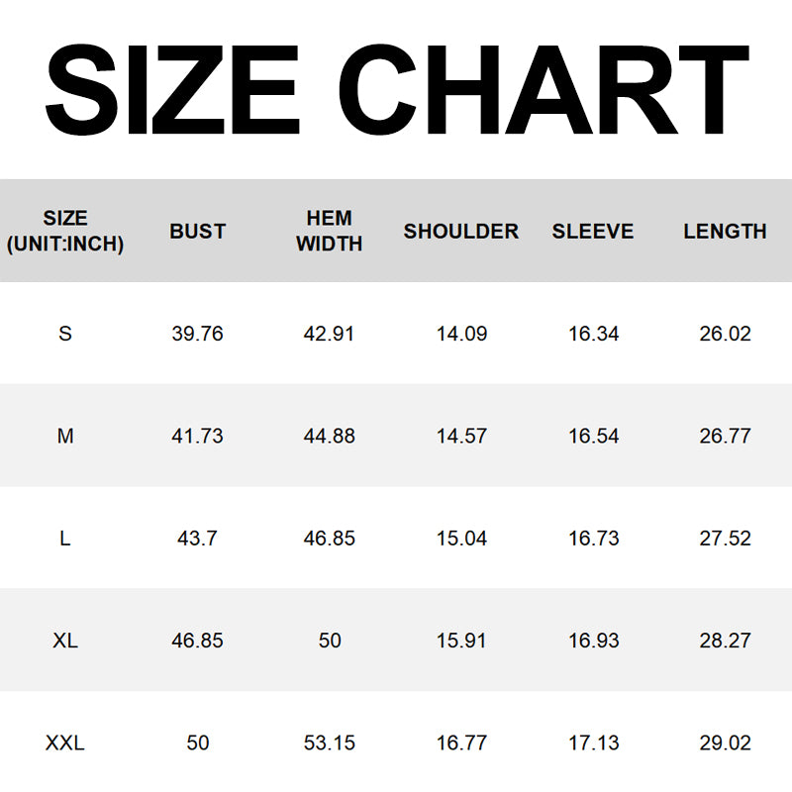
Task: Click the BUST column header
Action: coord(197,231)
